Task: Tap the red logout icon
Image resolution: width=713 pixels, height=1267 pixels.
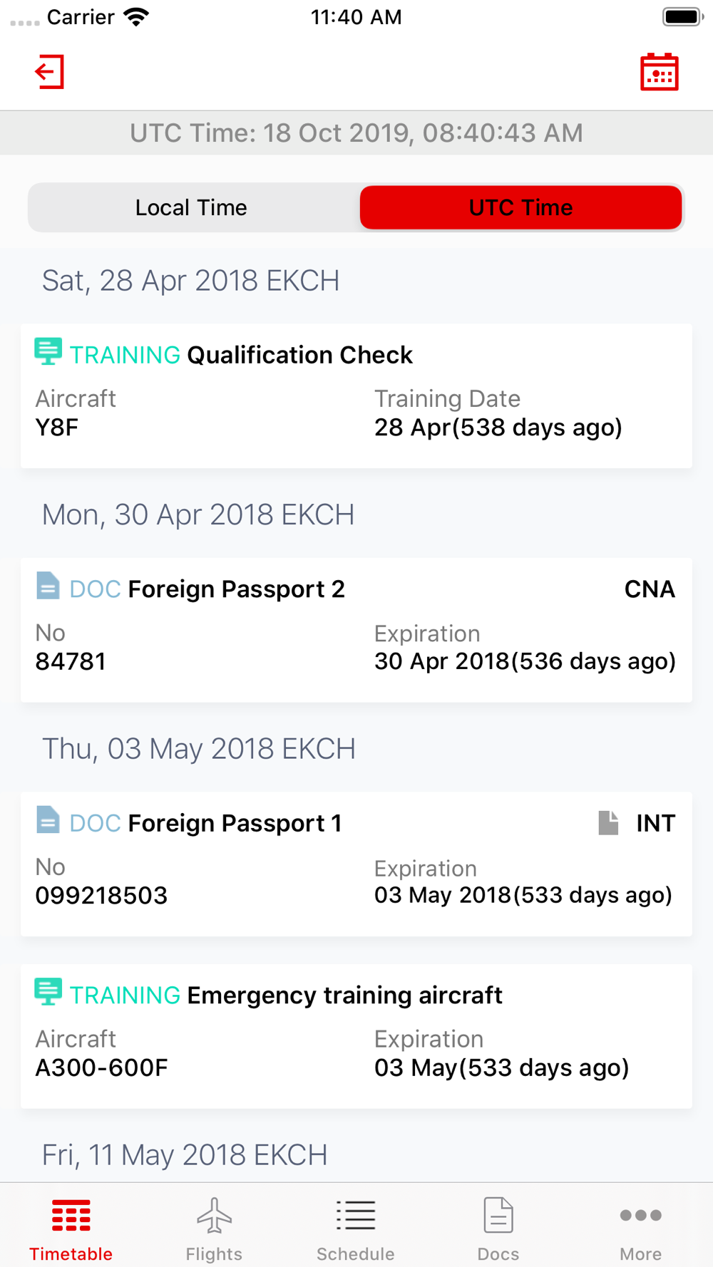Action: click(49, 72)
